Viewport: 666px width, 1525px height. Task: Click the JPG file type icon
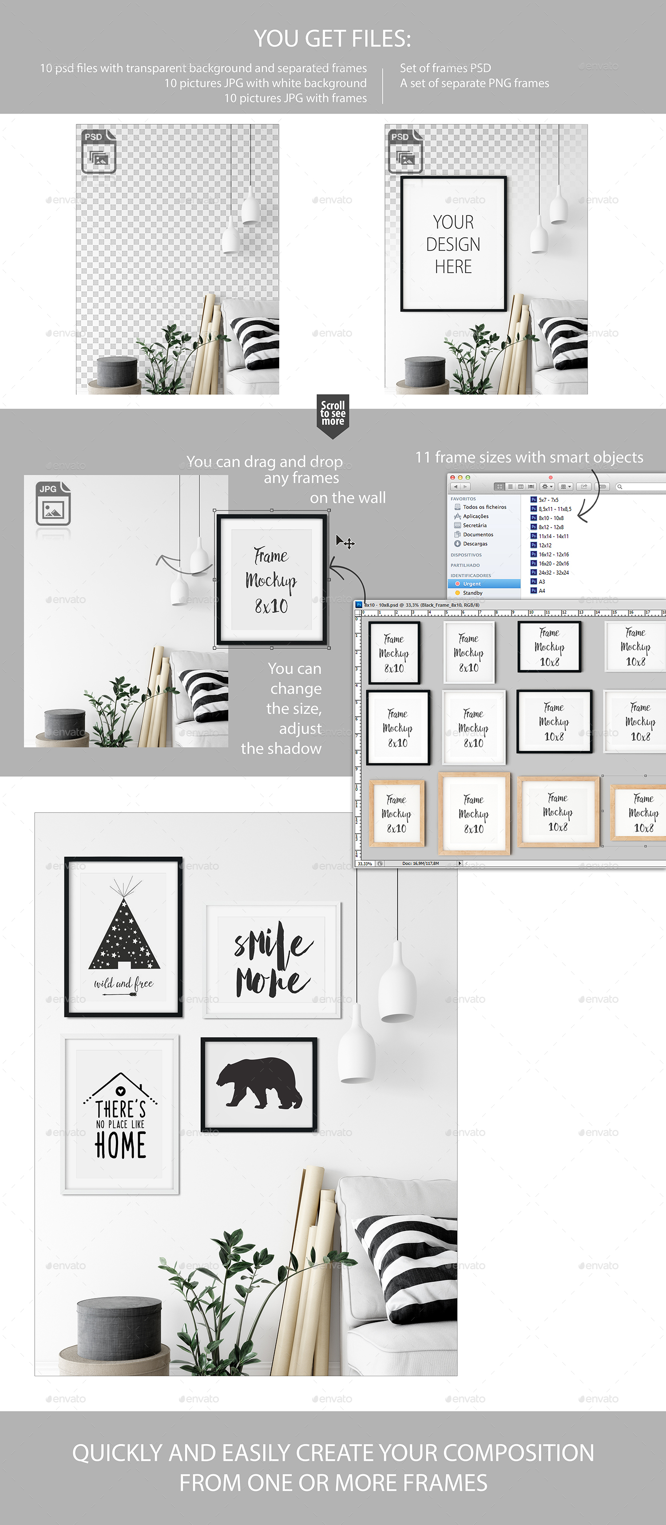pos(53,504)
